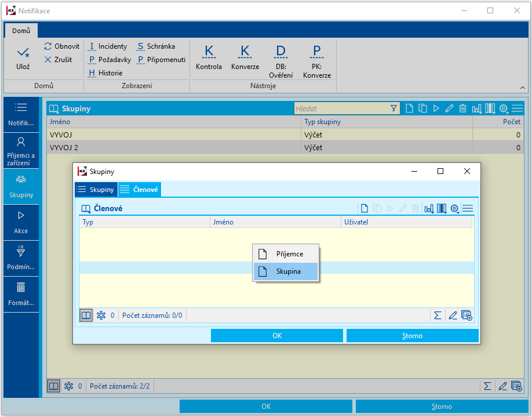Open Podmínky sidebar section
This screenshot has height=417, width=532.
[x=21, y=259]
